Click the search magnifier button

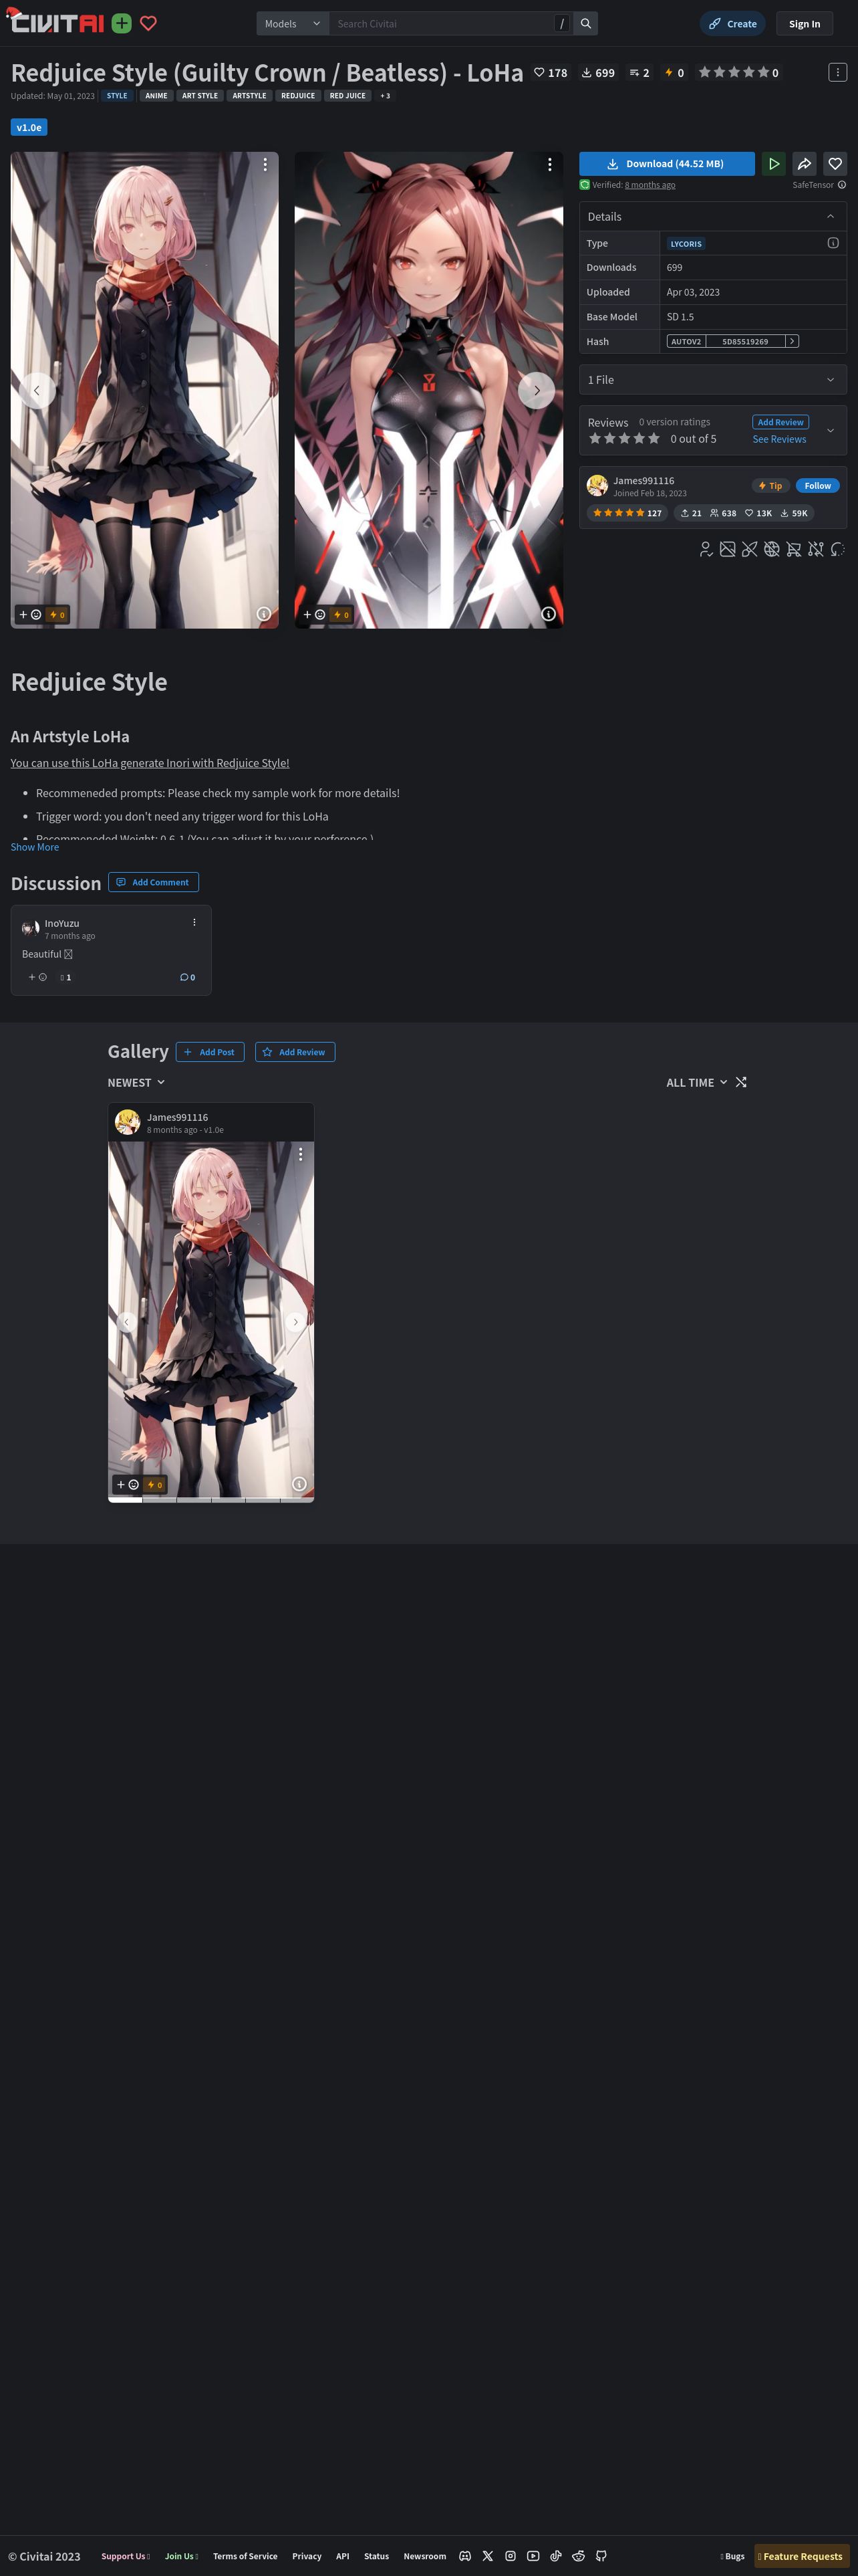pyautogui.click(x=586, y=23)
